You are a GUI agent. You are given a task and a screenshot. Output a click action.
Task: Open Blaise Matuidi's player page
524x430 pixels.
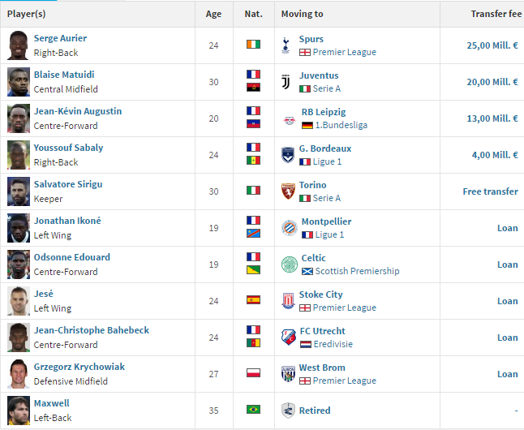(x=64, y=75)
